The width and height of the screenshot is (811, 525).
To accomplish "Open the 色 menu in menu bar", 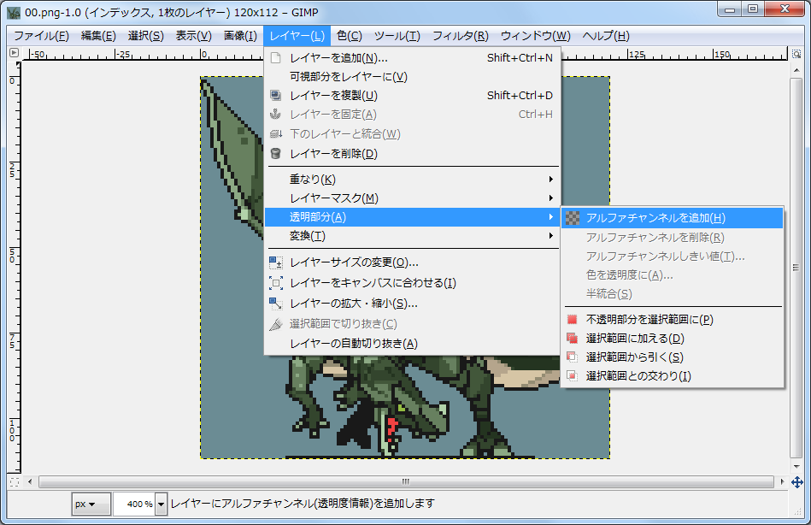I will tap(349, 36).
